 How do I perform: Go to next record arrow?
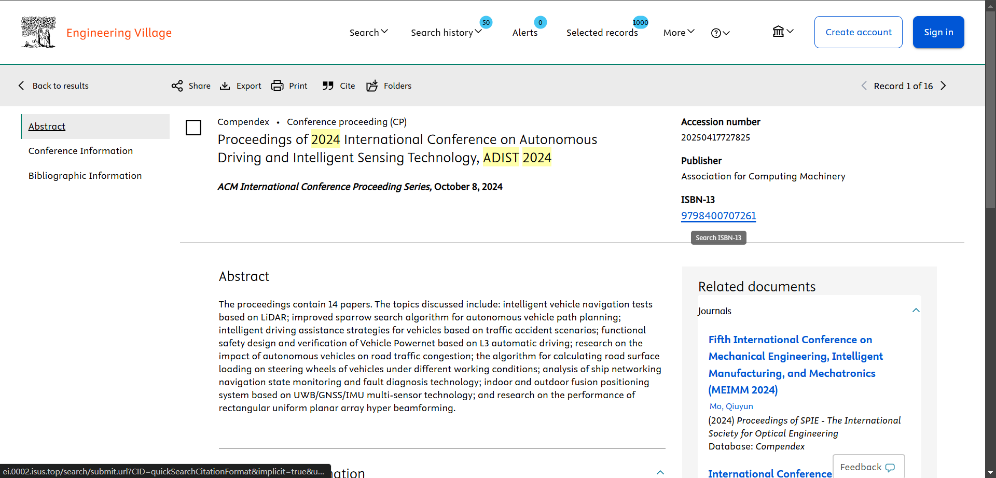[x=943, y=86]
